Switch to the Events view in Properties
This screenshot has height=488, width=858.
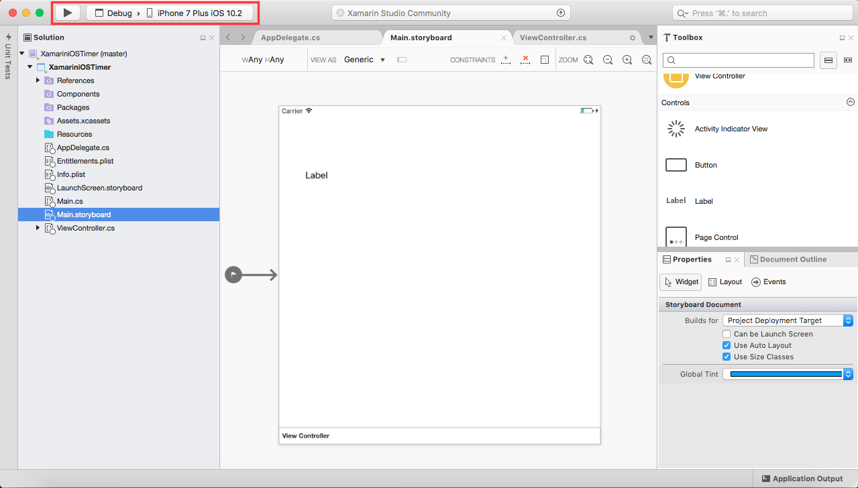[x=768, y=282]
